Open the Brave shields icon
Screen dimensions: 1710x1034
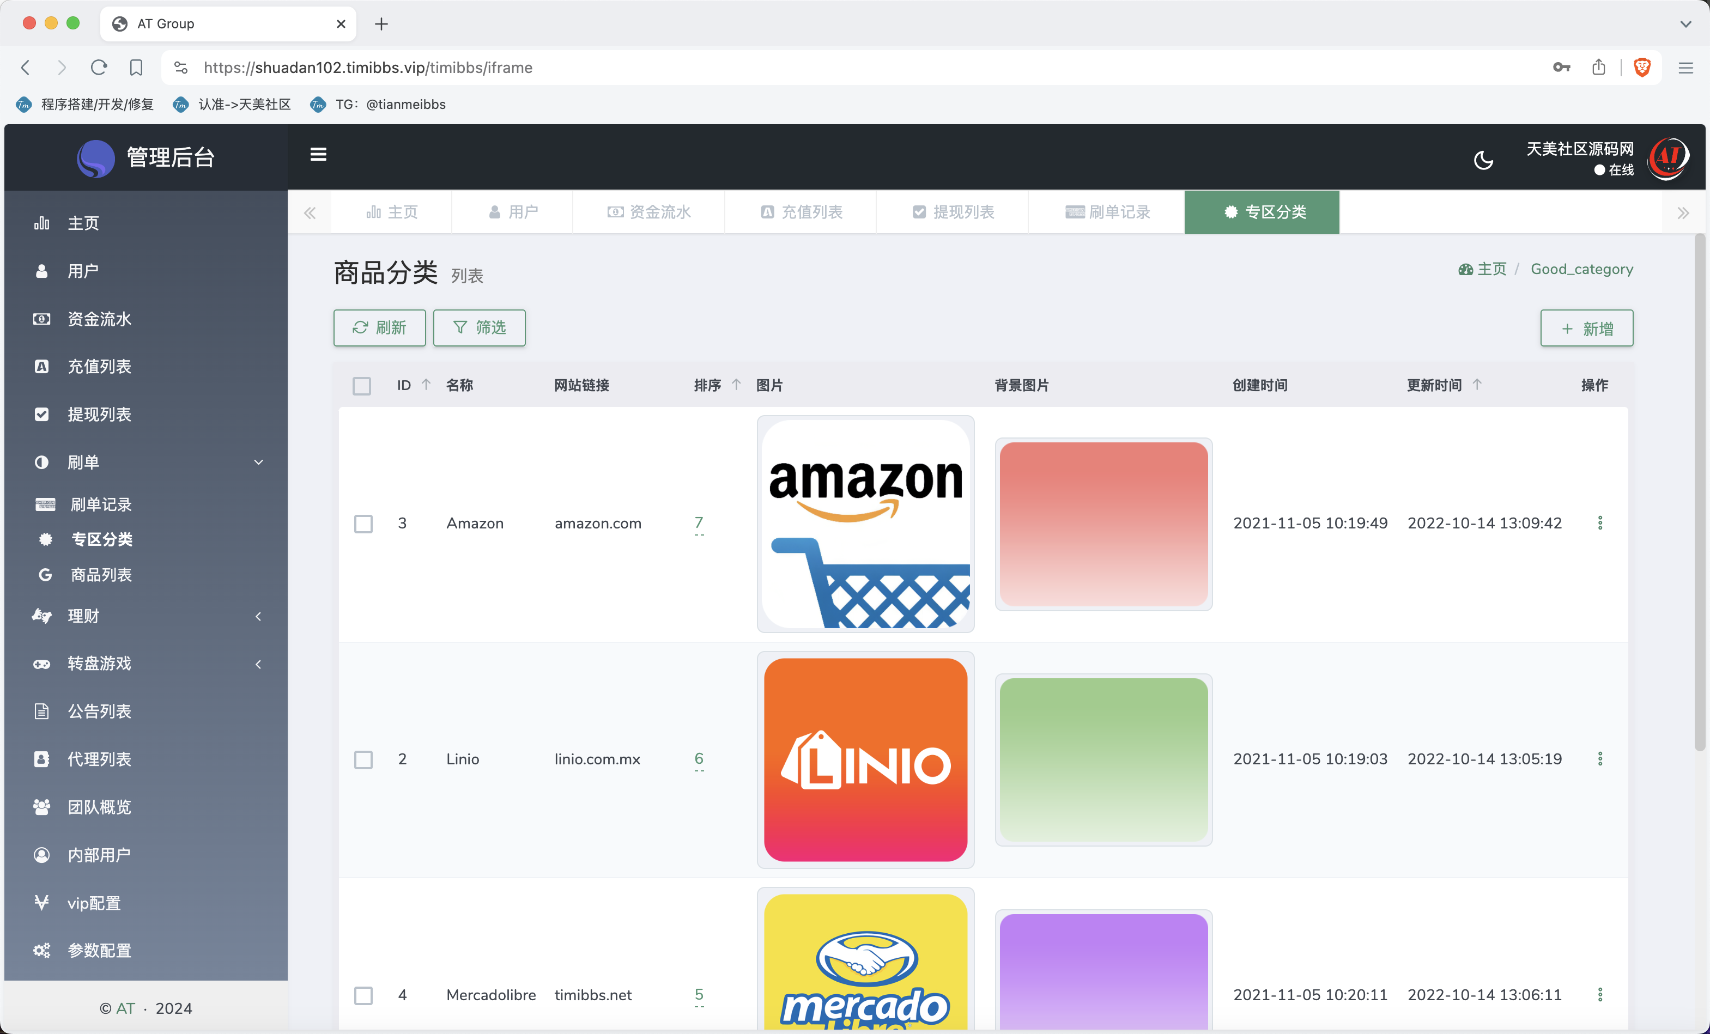click(1642, 68)
